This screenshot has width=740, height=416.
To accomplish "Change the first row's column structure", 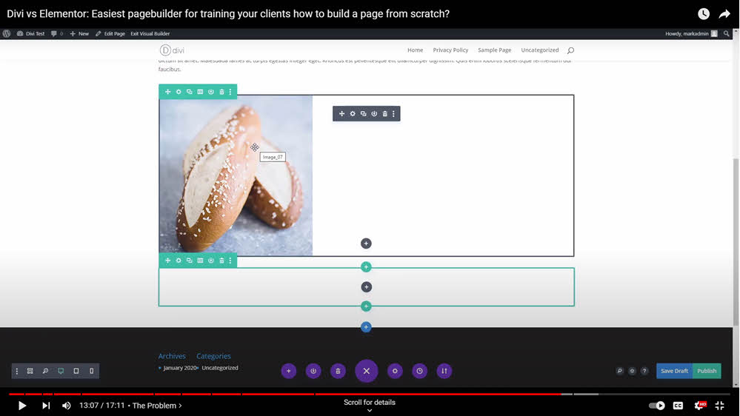I will tap(200, 92).
